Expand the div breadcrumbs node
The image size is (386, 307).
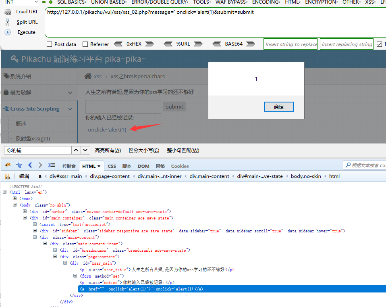(x=55, y=250)
